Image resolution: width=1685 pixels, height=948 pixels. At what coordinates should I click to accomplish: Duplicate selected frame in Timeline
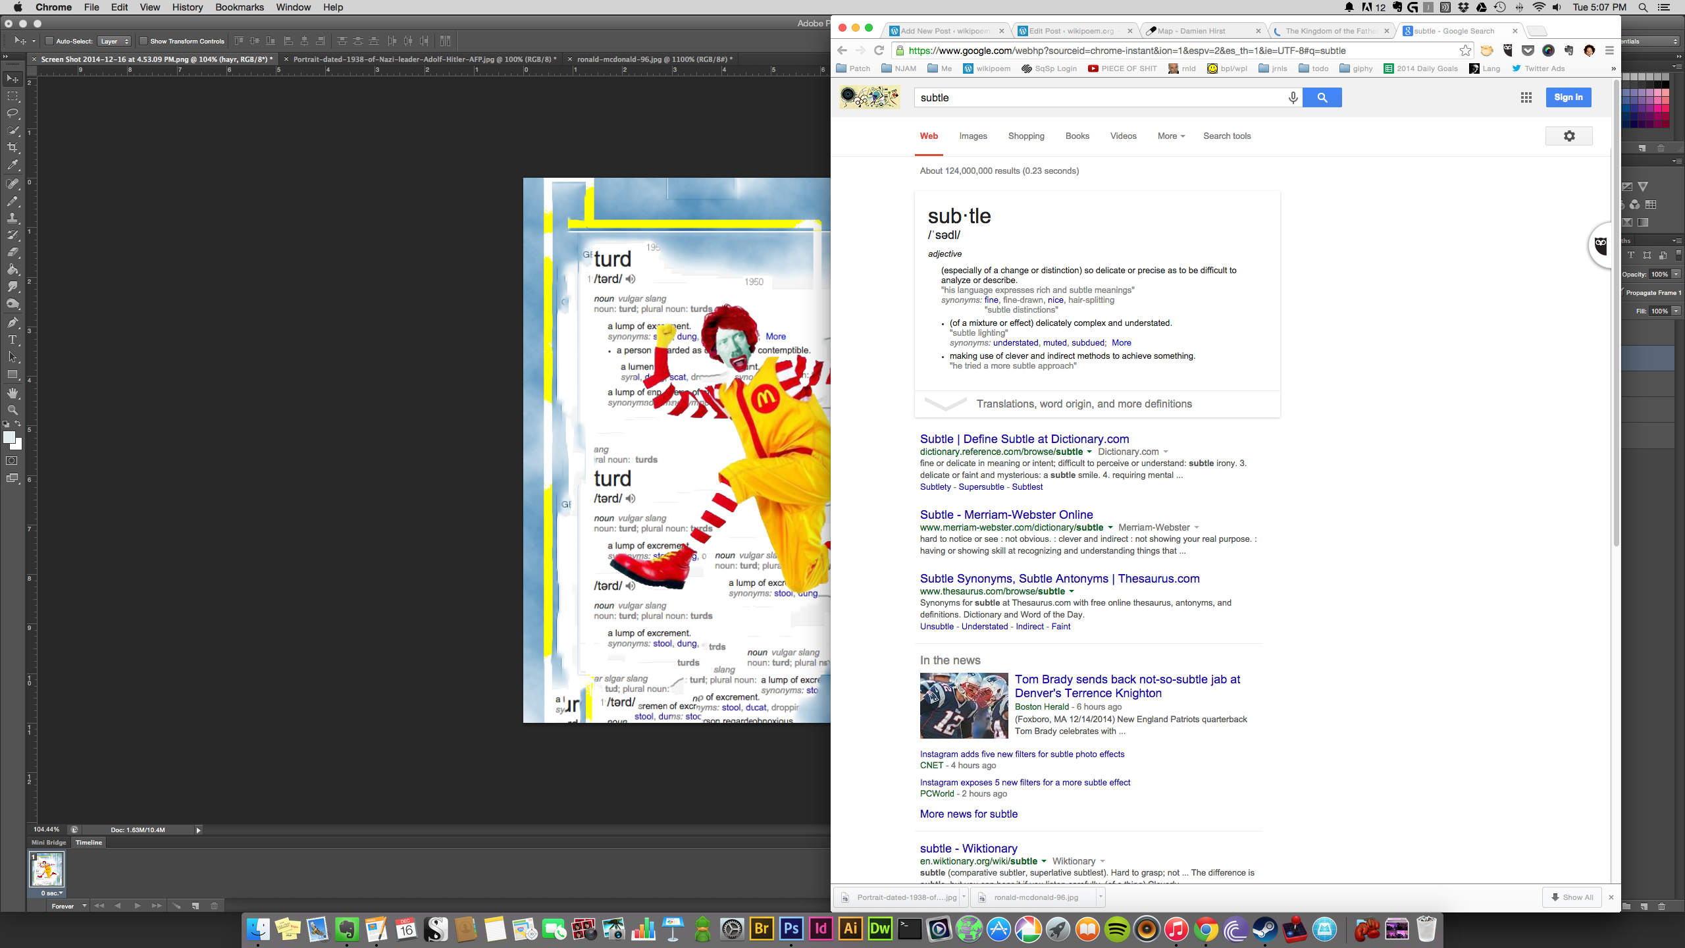(x=195, y=906)
